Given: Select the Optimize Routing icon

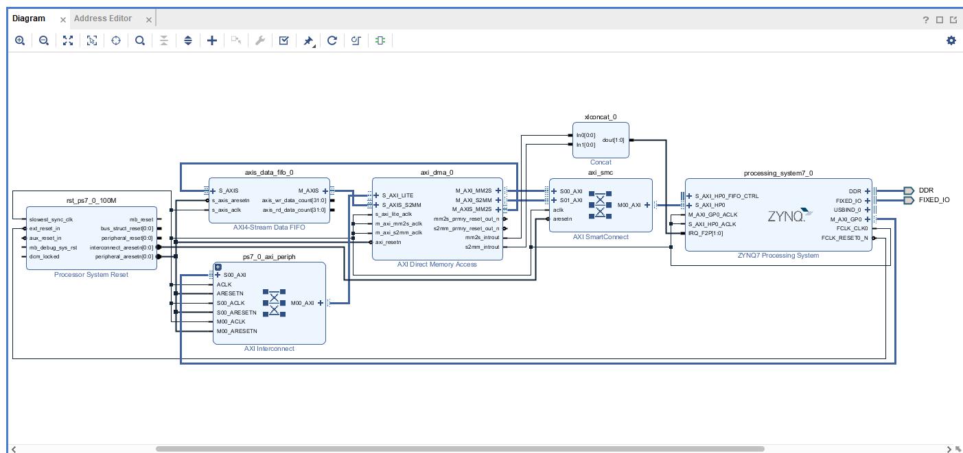Looking at the screenshot, I should pos(355,40).
